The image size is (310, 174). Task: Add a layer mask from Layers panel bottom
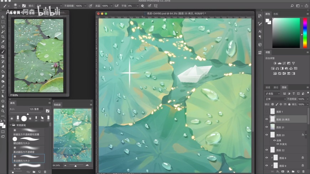(283, 172)
